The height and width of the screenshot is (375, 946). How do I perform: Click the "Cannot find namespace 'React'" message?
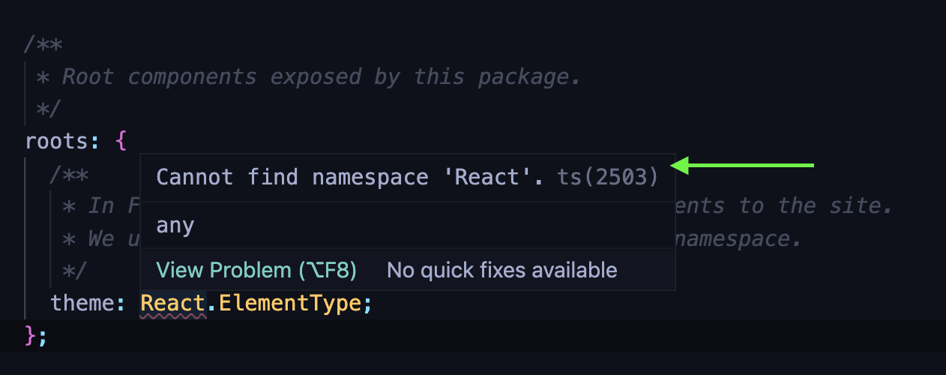(350, 177)
